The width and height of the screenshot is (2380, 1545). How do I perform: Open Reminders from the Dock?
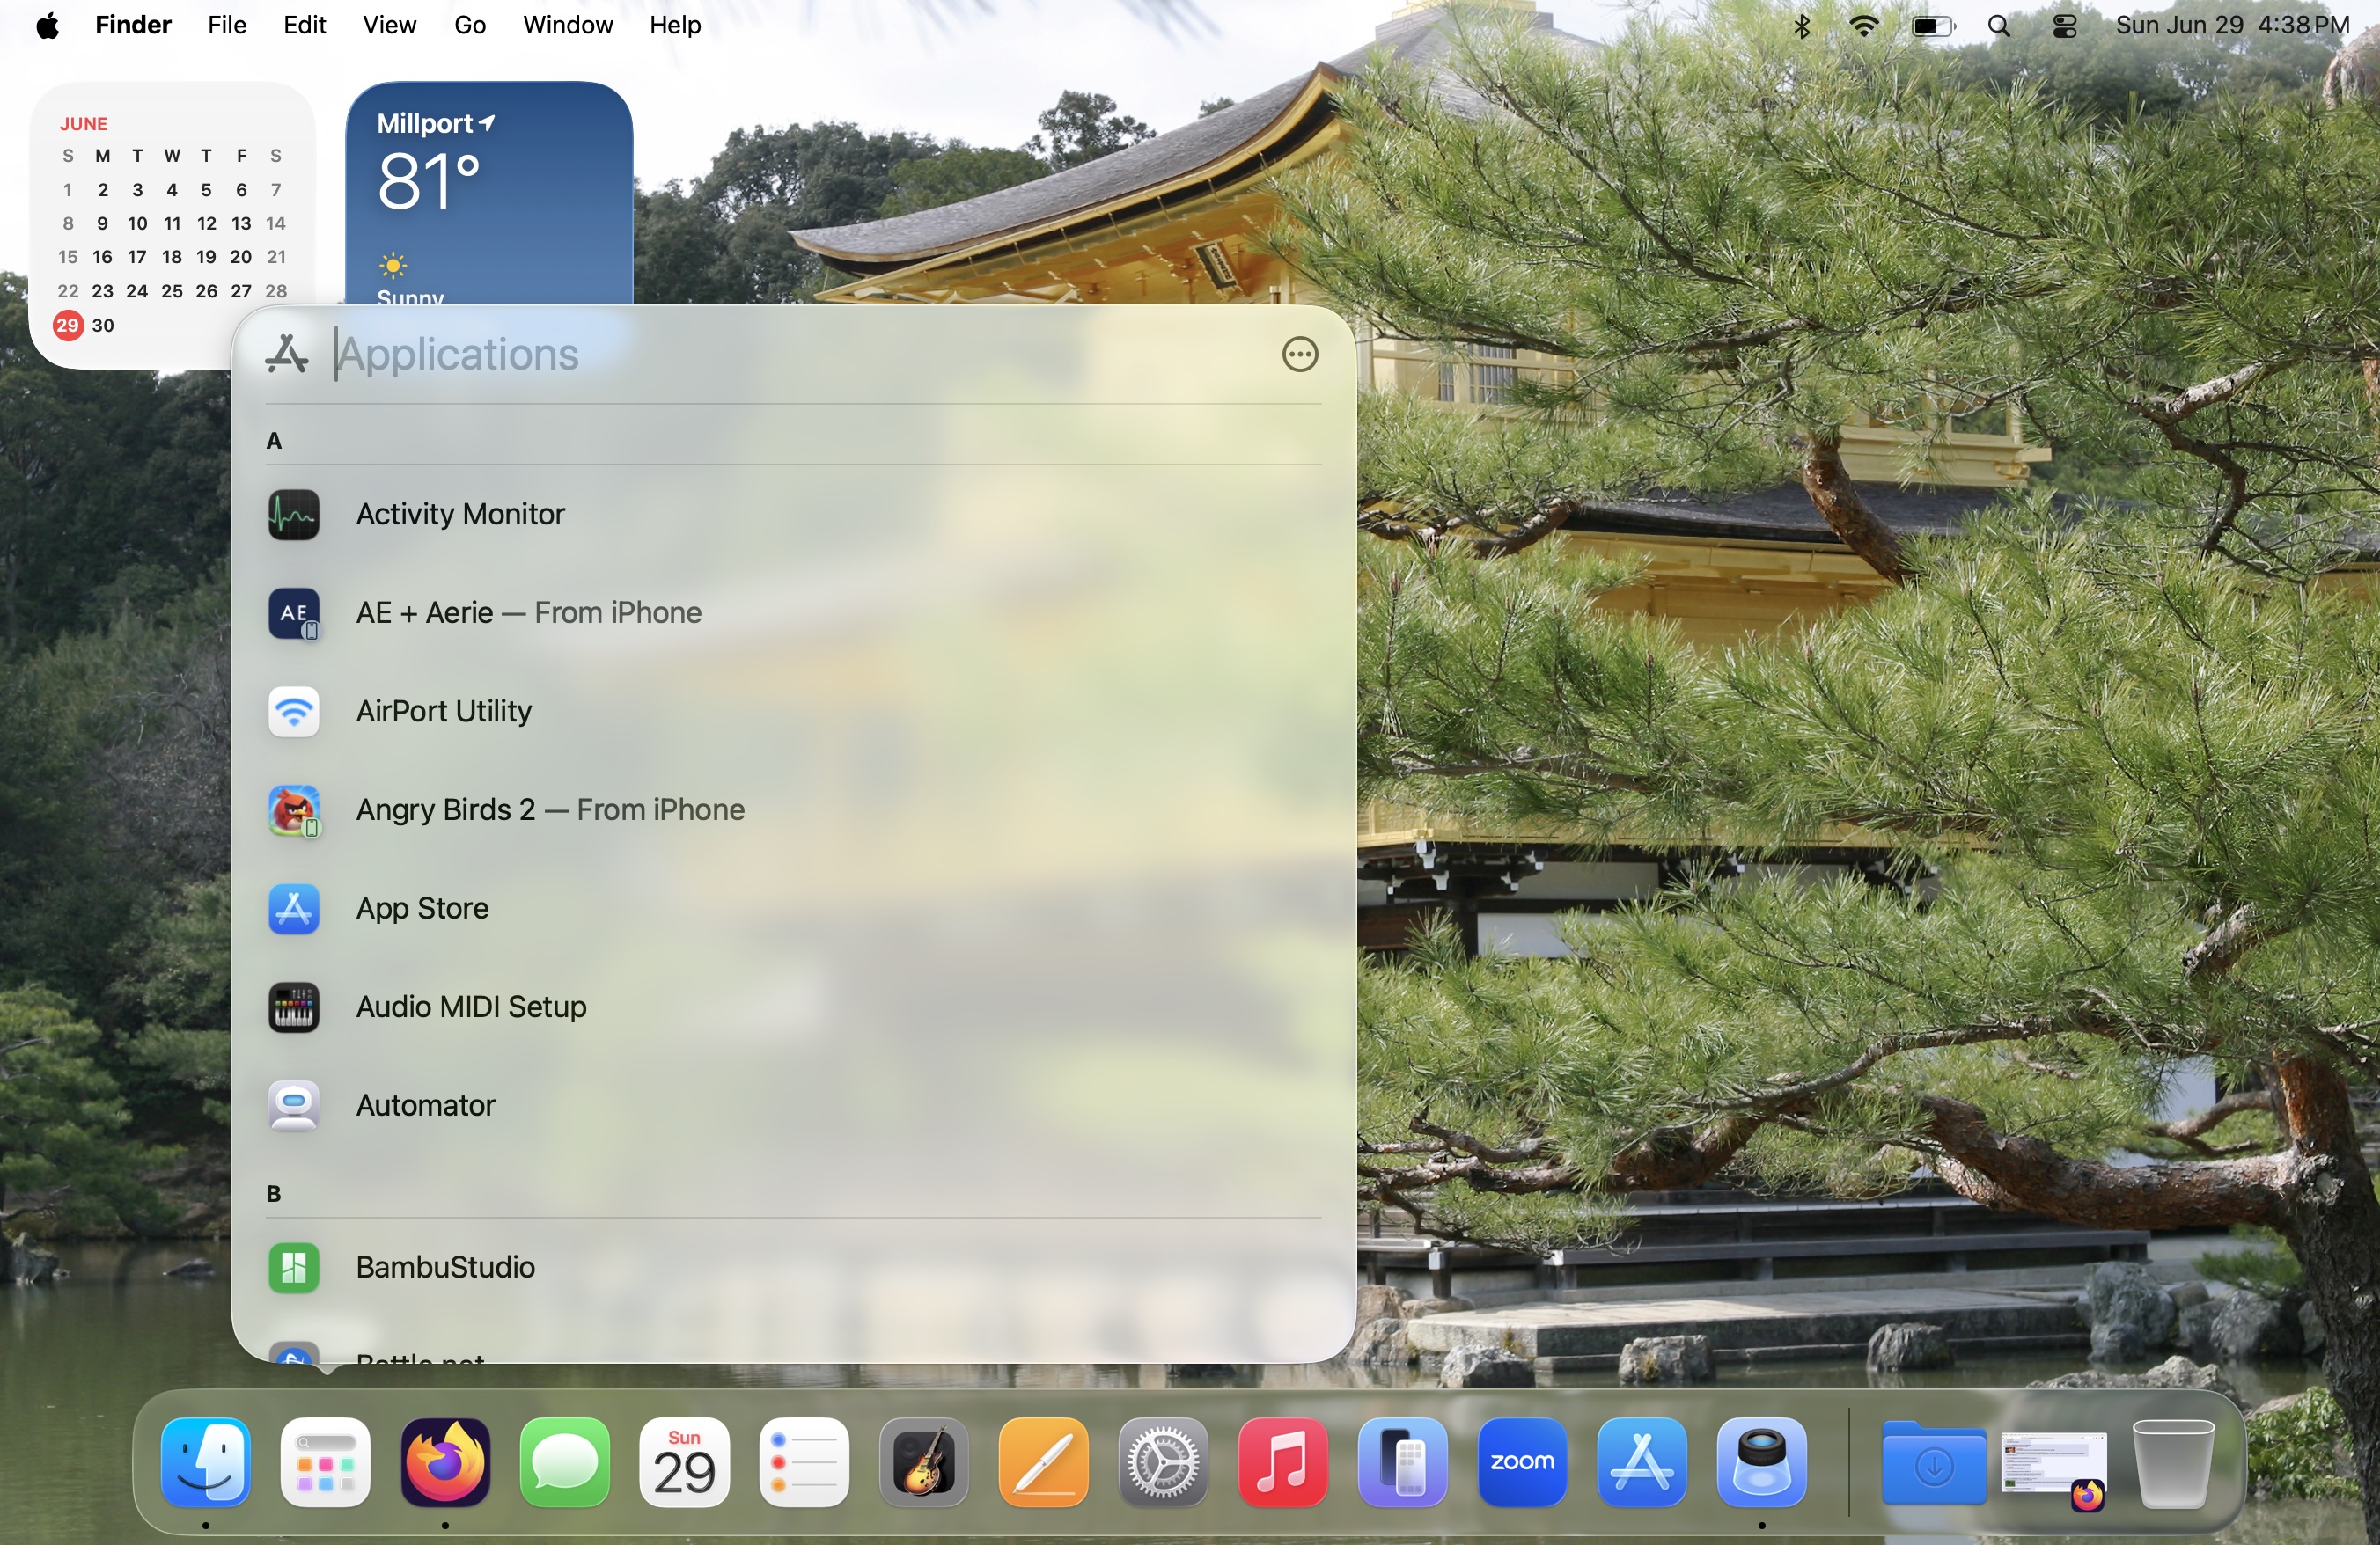(x=804, y=1462)
